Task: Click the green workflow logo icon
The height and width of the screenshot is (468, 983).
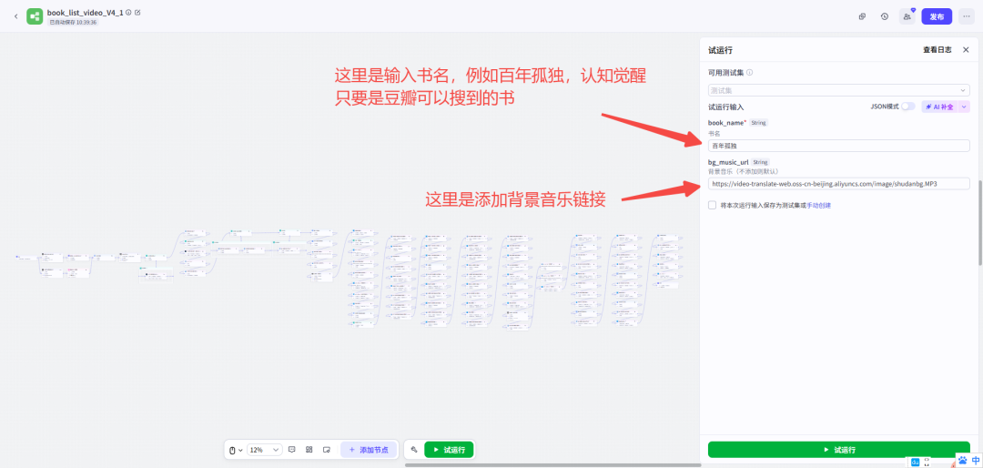Action: point(35,16)
